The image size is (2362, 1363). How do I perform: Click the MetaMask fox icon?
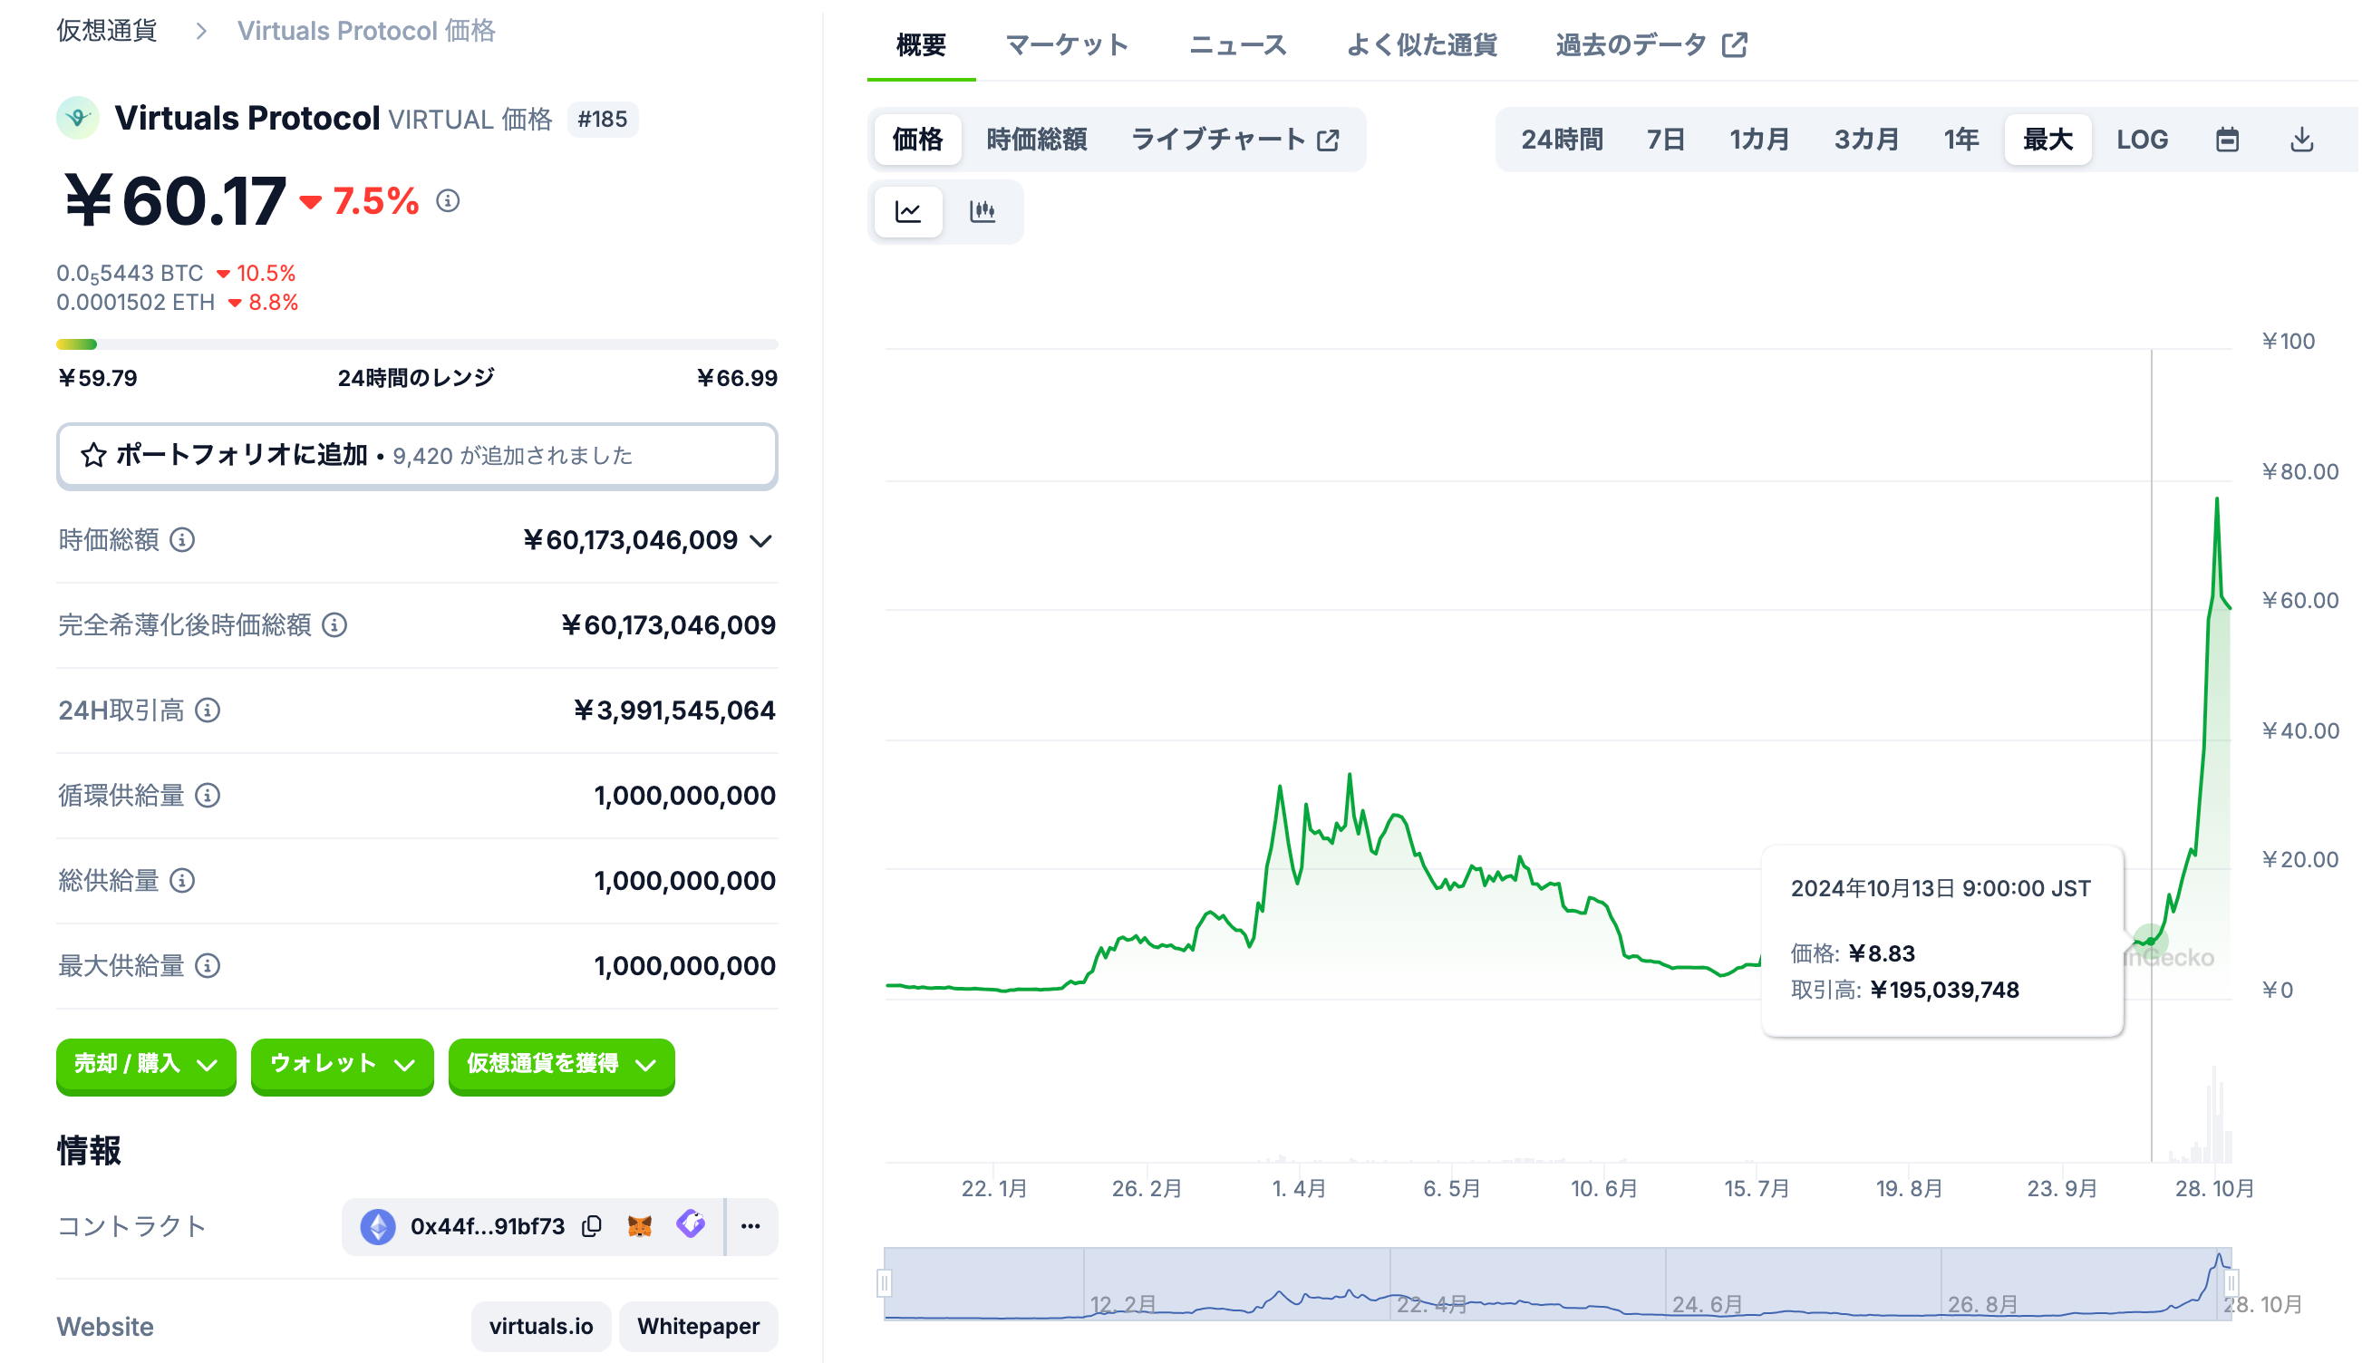click(x=639, y=1226)
